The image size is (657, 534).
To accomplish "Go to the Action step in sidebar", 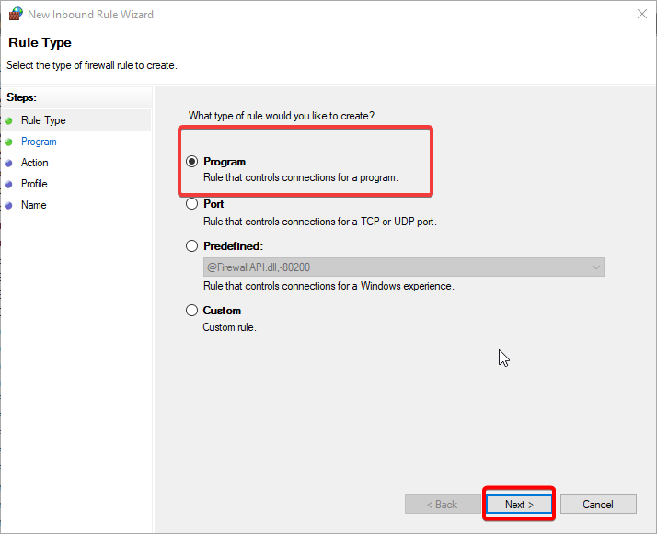I will coord(35,163).
